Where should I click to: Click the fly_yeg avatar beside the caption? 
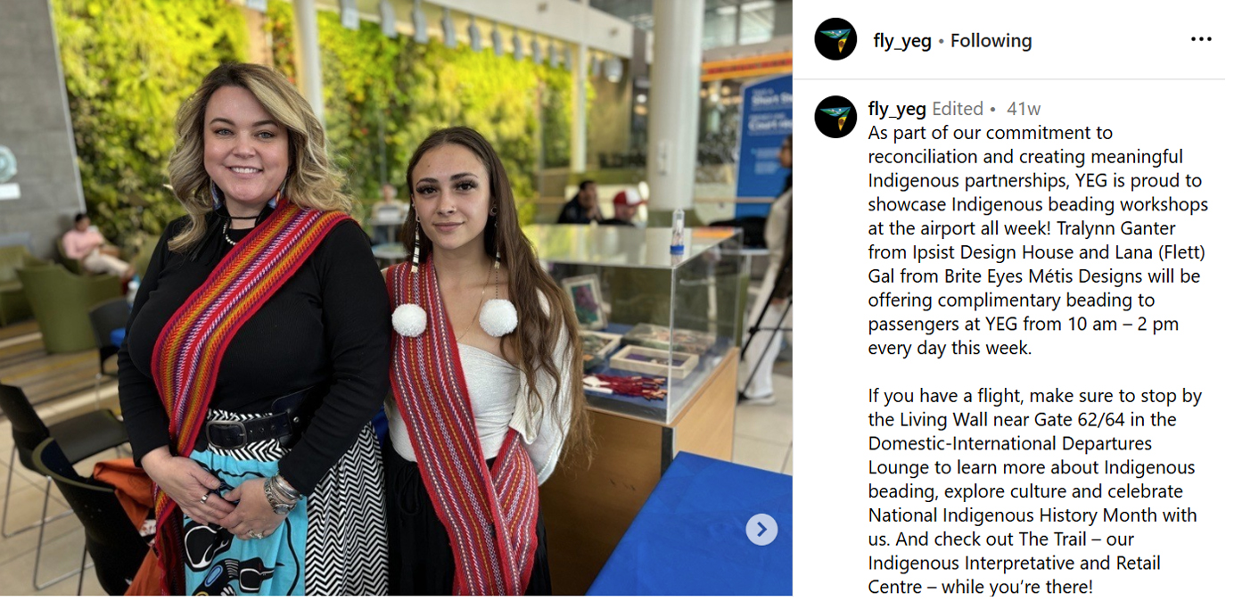(835, 117)
